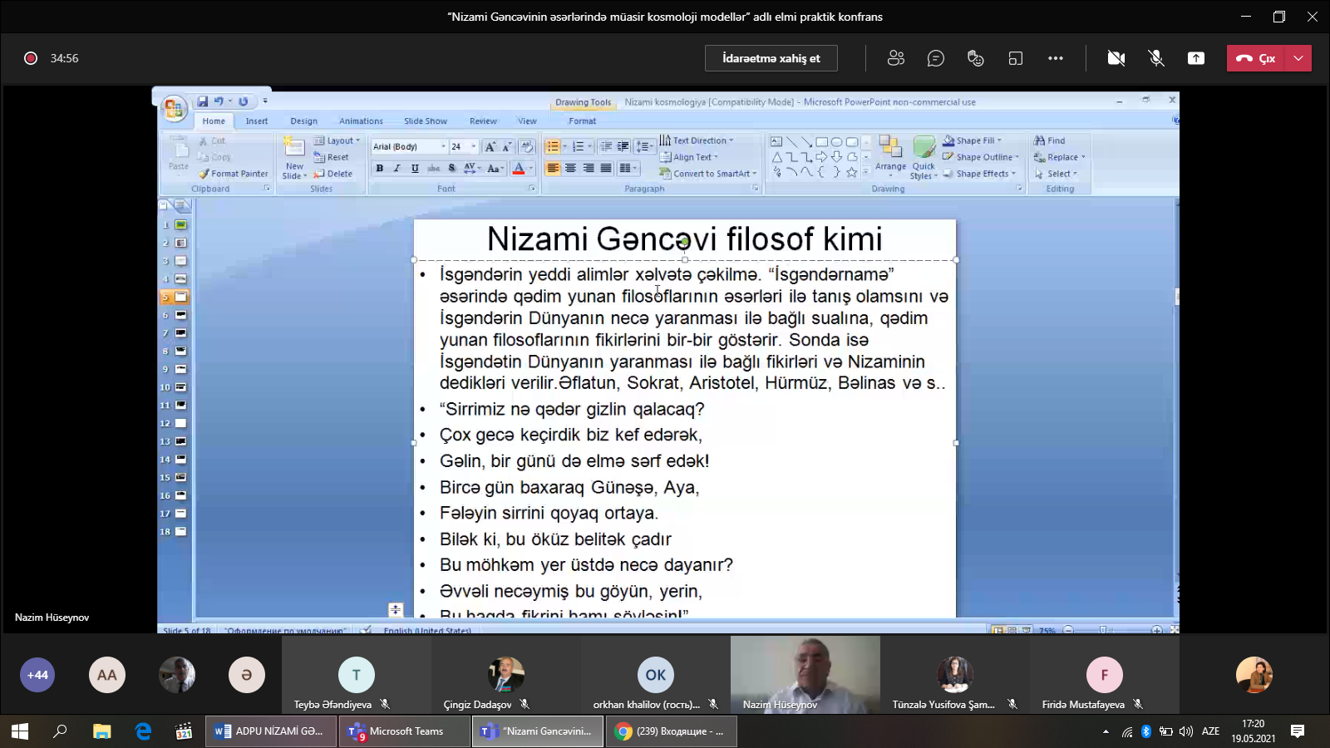The image size is (1330, 748).
Task: Click the red font color swatch
Action: coord(519,169)
